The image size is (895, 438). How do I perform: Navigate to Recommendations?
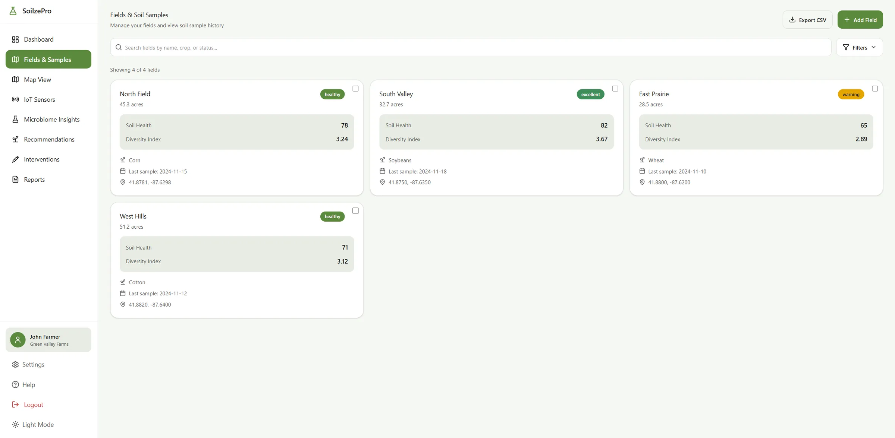point(48,139)
